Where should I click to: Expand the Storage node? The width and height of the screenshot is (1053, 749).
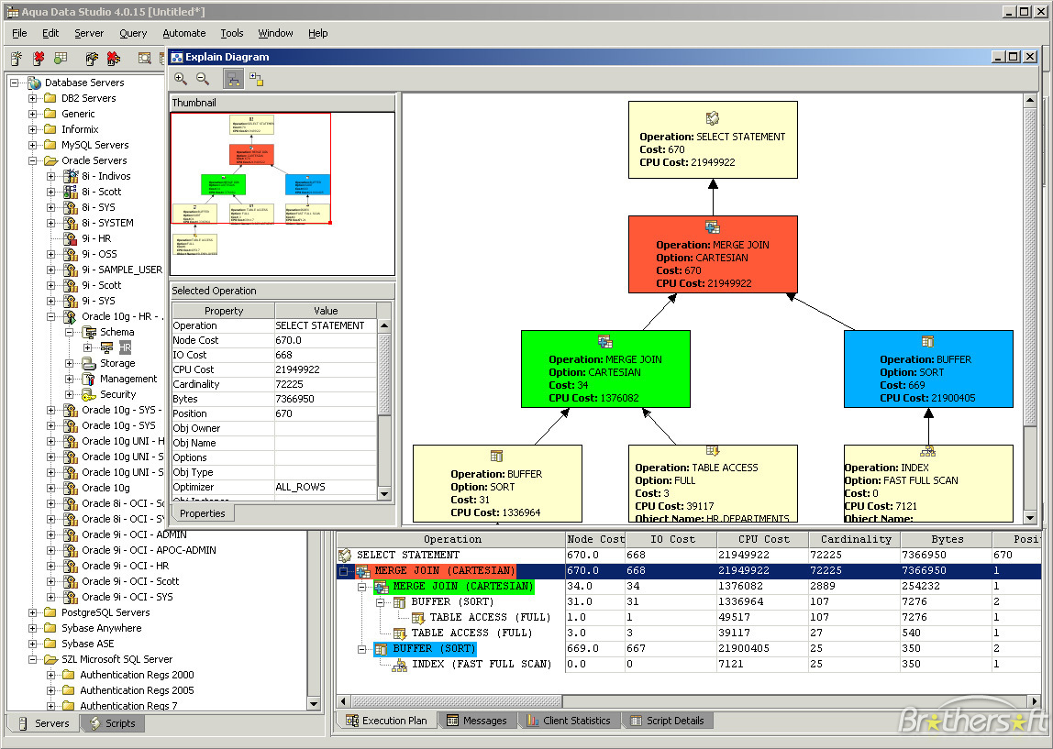tap(69, 363)
